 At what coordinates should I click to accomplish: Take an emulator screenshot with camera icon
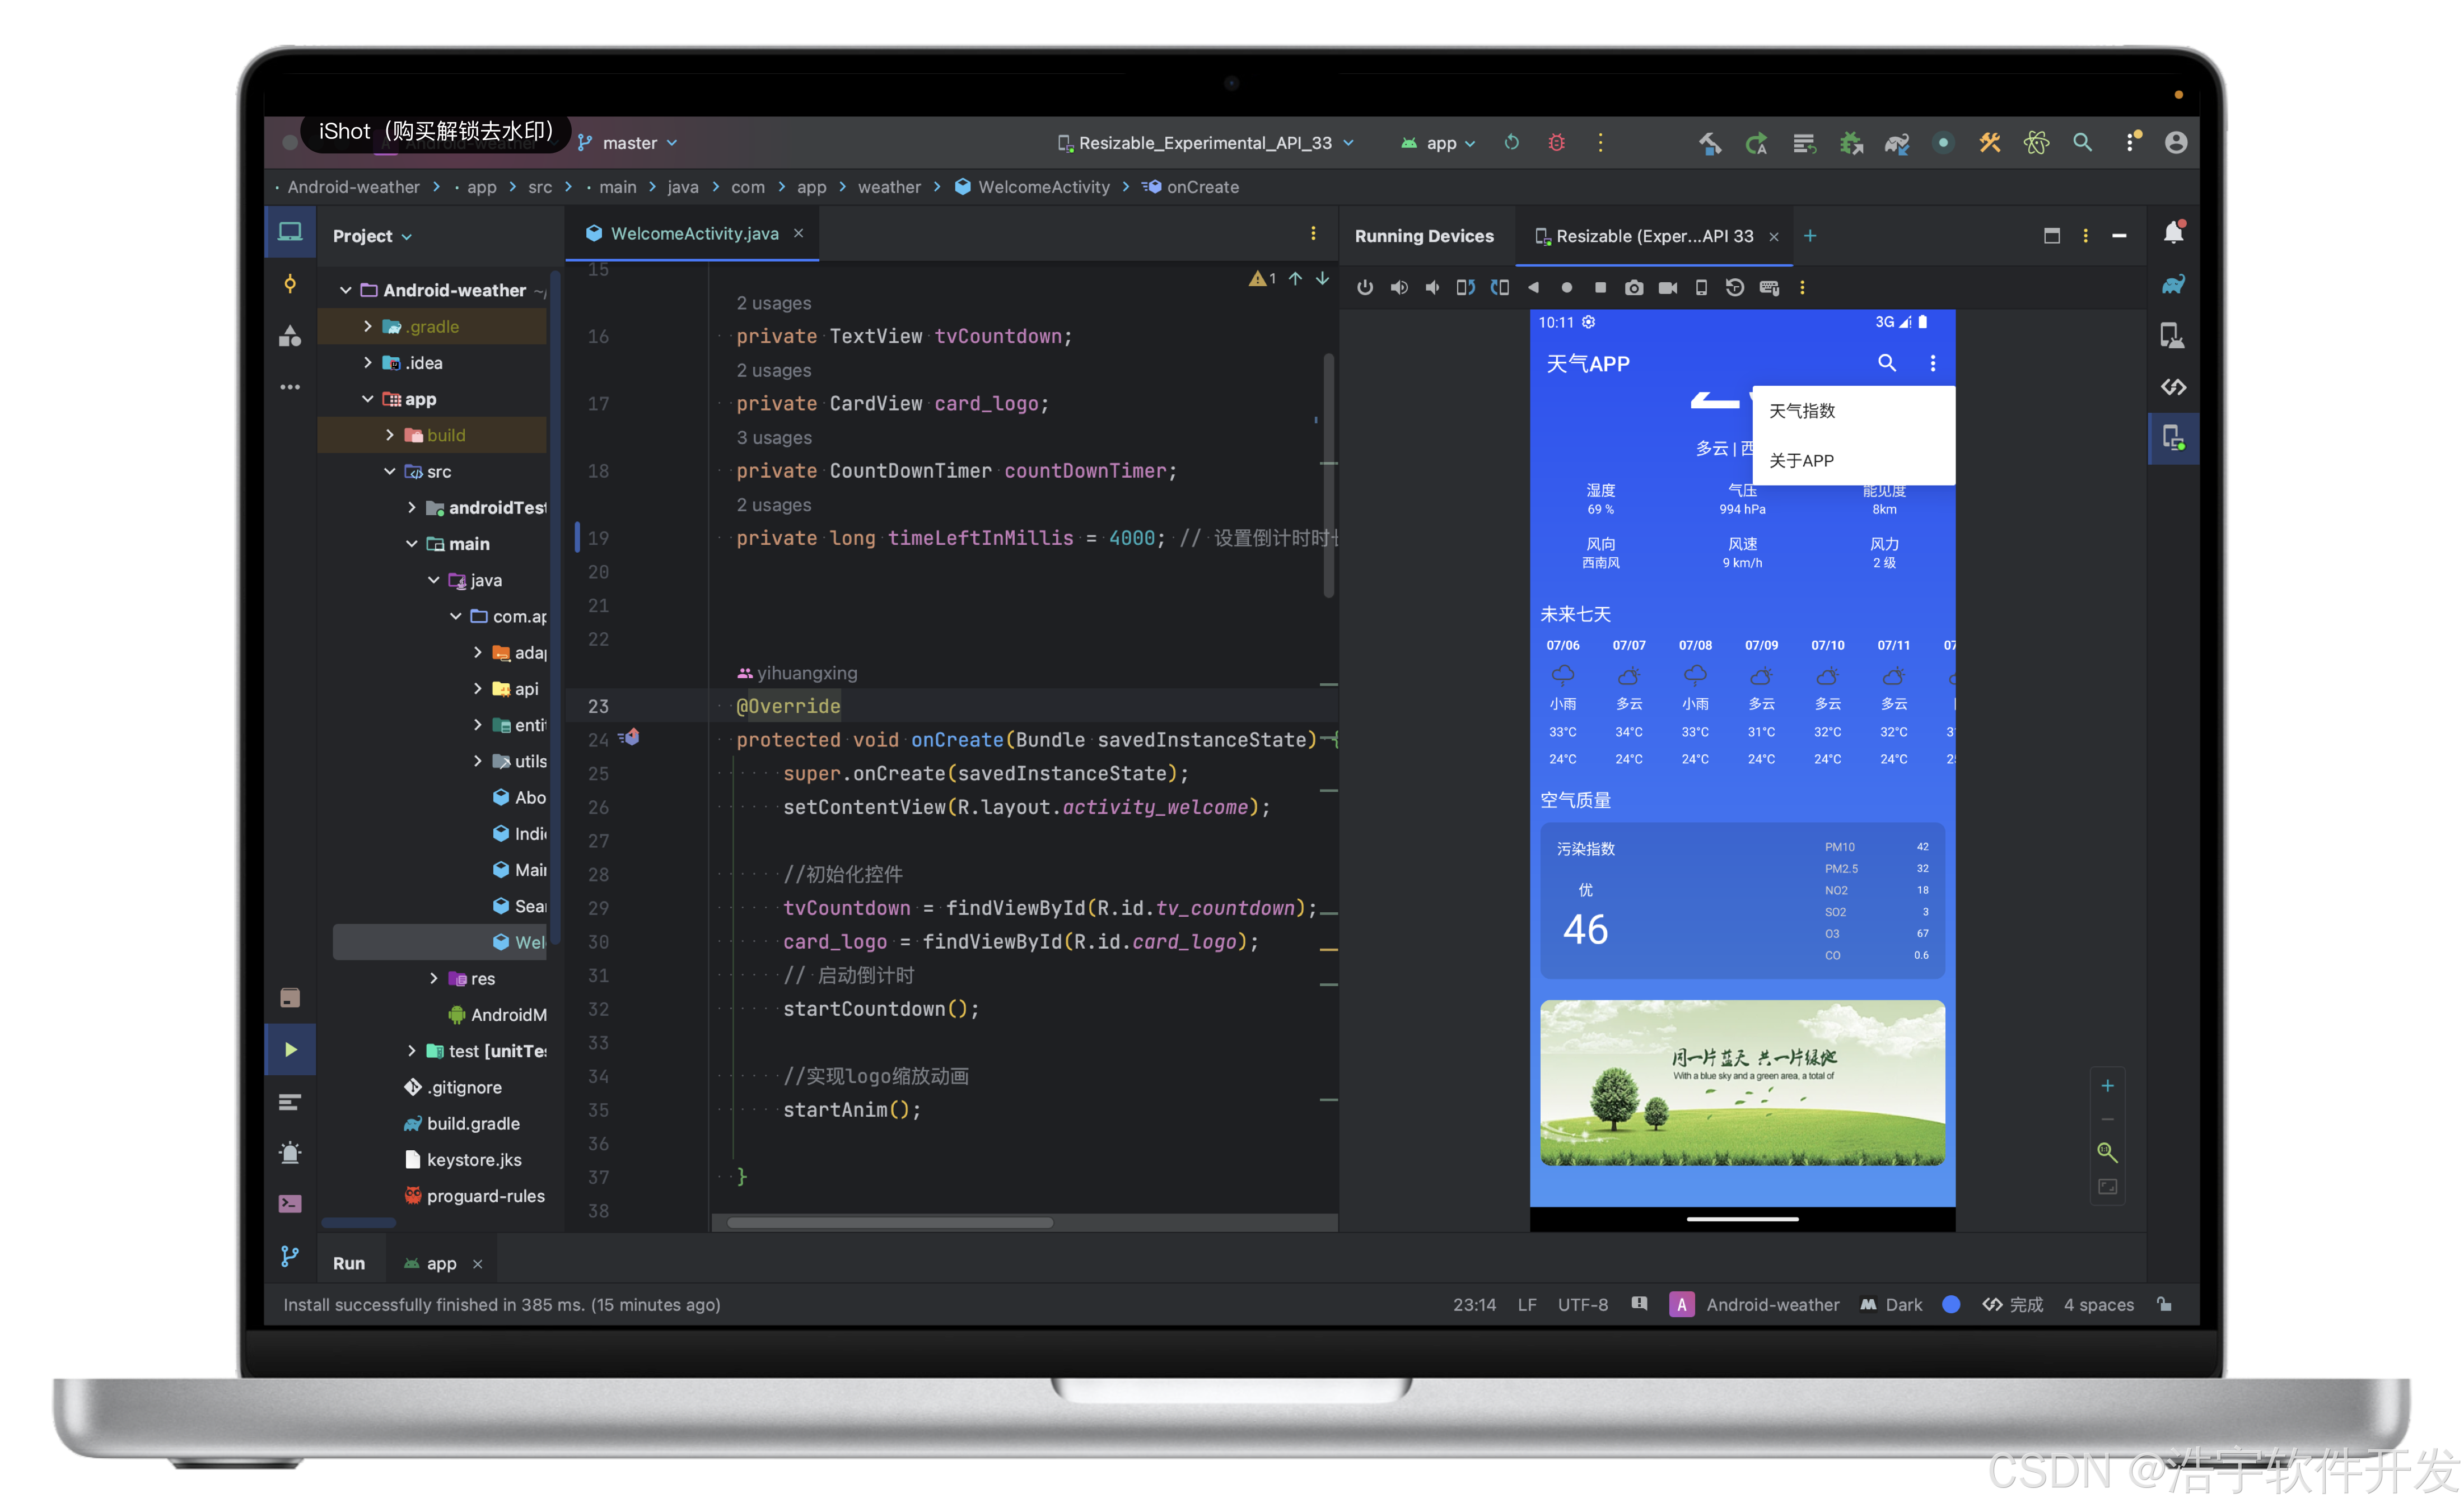pyautogui.click(x=1634, y=288)
